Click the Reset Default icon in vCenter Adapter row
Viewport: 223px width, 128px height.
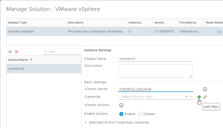coord(219,31)
